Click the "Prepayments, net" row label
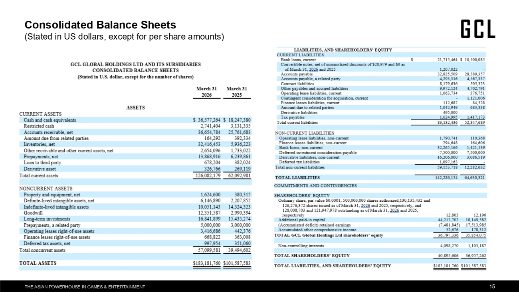The width and height of the screenshot is (519, 292). [x=41, y=157]
